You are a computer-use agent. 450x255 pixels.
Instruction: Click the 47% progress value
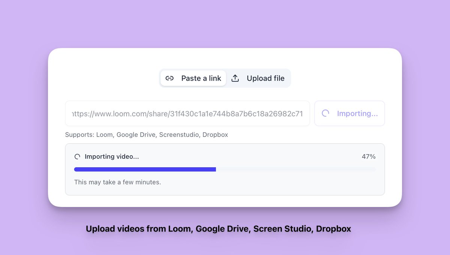pos(369,157)
